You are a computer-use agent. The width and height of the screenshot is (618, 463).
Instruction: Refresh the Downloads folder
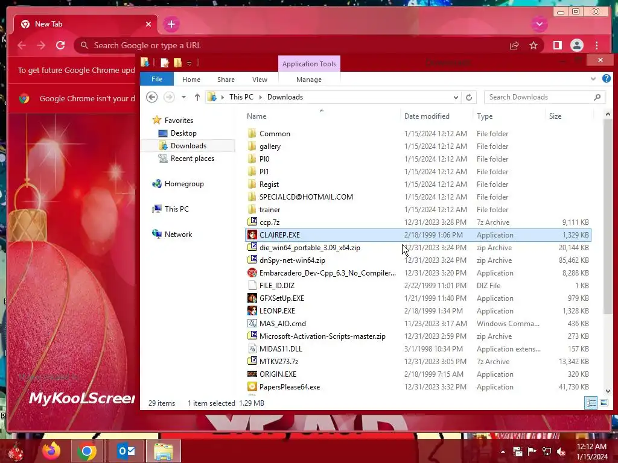[x=469, y=97]
